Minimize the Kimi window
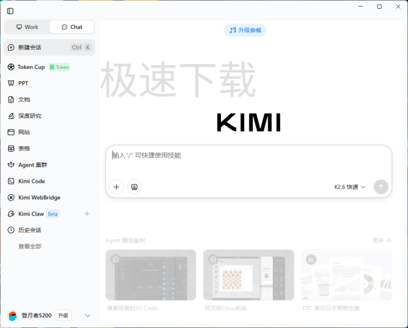 tap(361, 6)
